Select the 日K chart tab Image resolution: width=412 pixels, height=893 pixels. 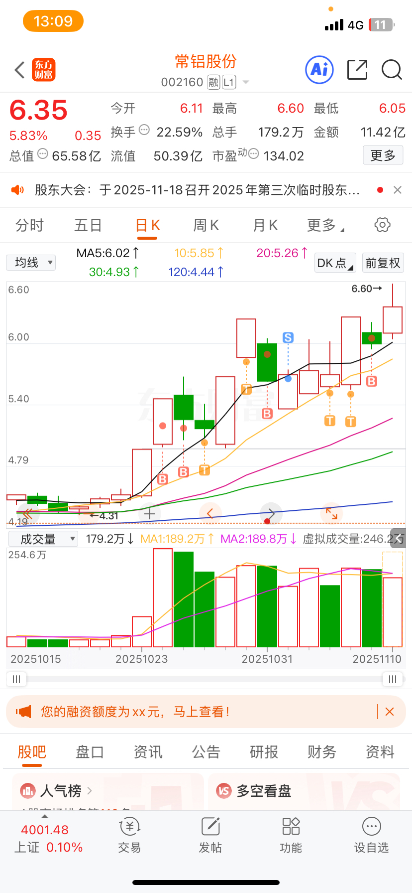point(148,225)
